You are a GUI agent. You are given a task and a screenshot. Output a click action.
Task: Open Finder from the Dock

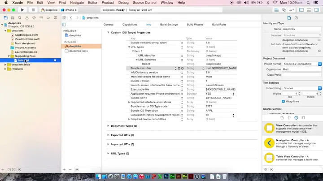(x=98, y=177)
